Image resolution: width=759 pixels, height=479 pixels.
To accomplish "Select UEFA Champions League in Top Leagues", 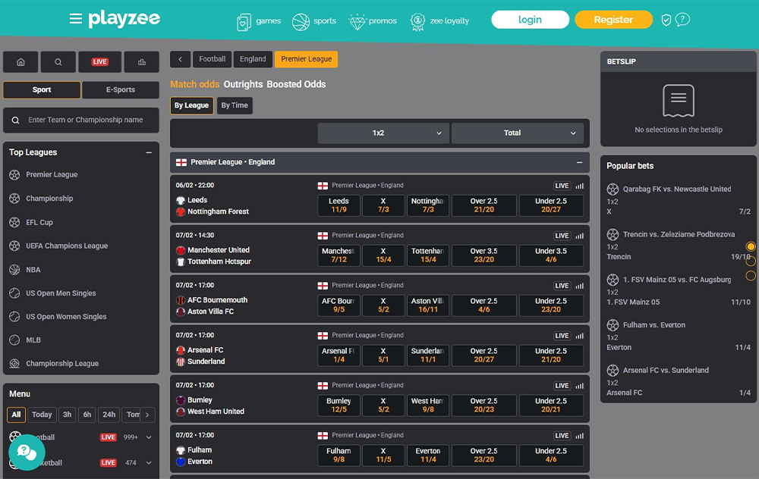I will [67, 246].
